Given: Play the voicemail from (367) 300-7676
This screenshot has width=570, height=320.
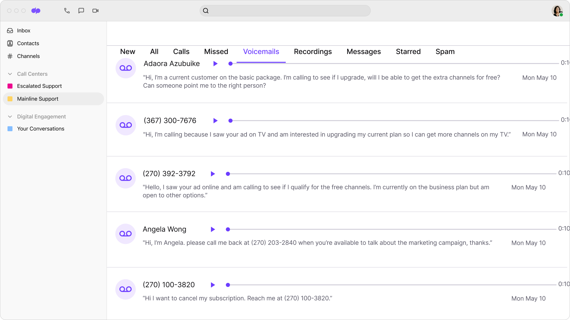Looking at the screenshot, I should click(215, 120).
